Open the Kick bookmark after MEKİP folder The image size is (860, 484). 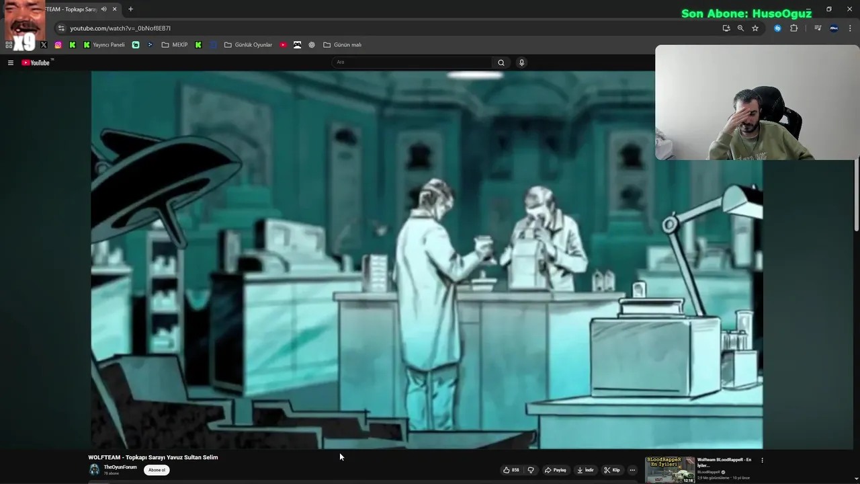pos(198,45)
